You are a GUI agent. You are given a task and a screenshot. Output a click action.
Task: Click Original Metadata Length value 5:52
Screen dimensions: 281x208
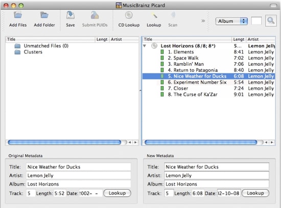pyautogui.click(x=59, y=193)
